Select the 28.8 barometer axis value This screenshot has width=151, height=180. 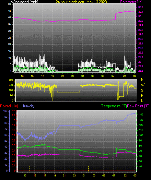[141, 71]
